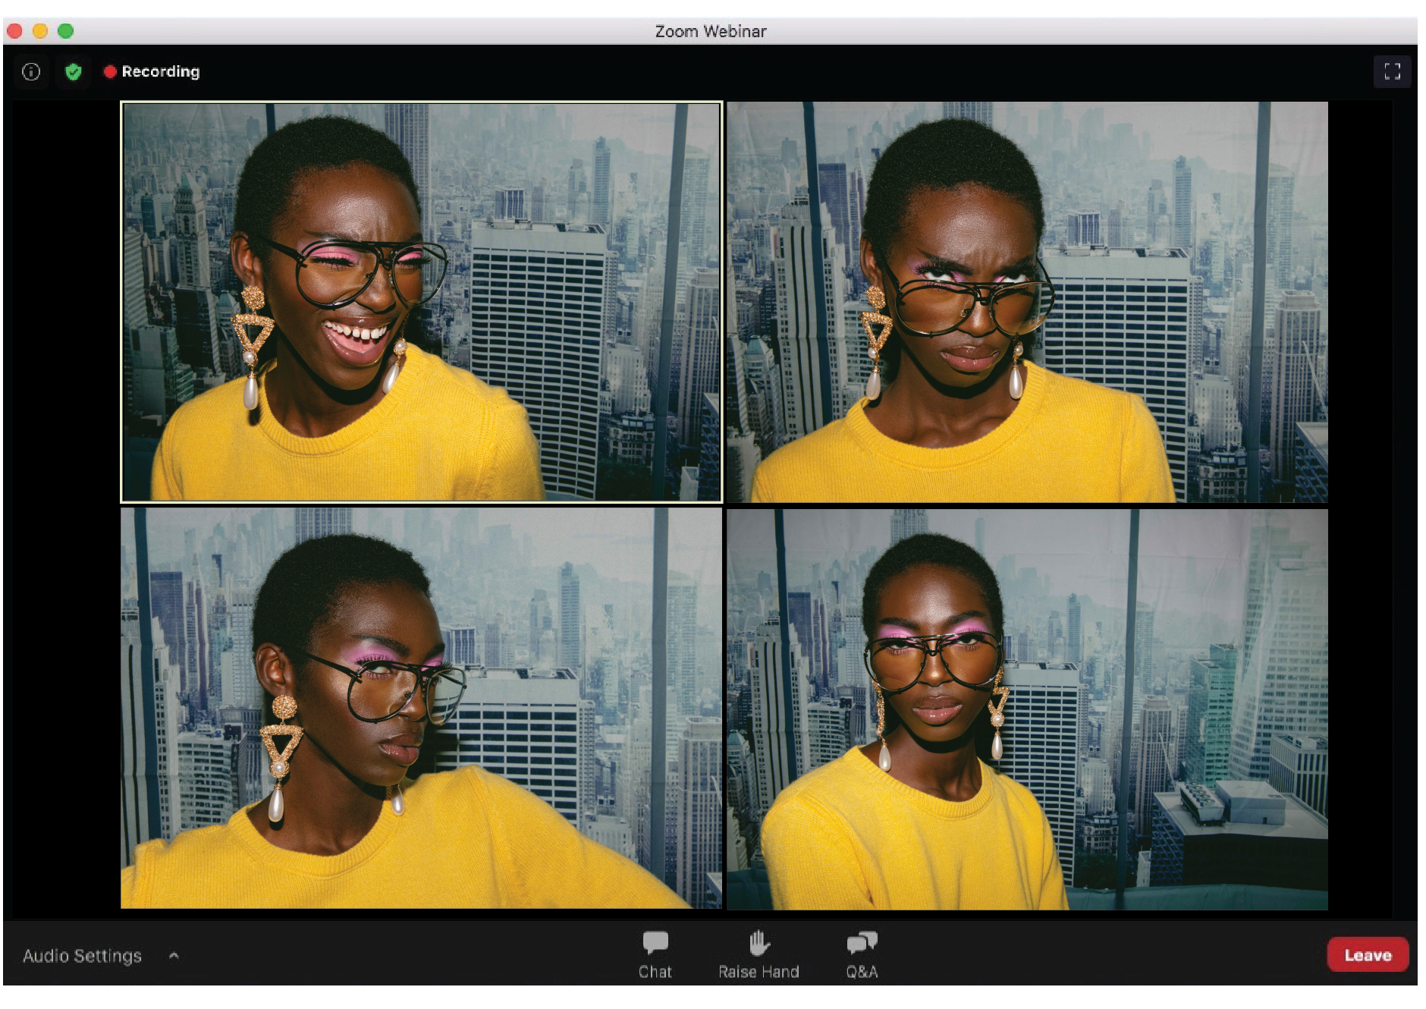Raise your hand in the webinar
1426x1009 pixels.
point(759,954)
